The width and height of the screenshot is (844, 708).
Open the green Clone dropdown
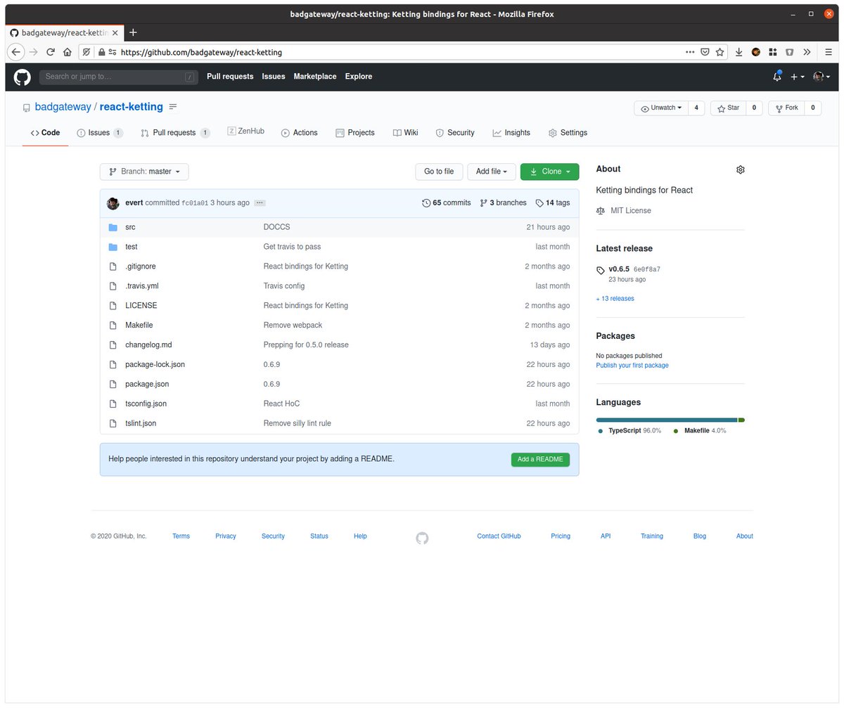pyautogui.click(x=550, y=172)
